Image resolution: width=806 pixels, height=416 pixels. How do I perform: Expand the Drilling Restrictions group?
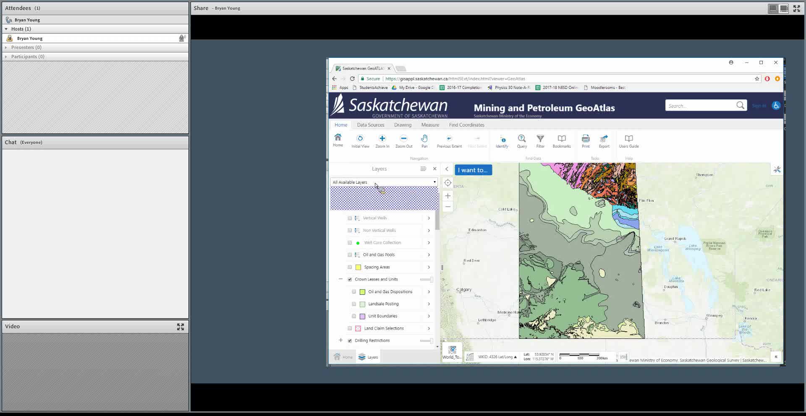coord(340,341)
